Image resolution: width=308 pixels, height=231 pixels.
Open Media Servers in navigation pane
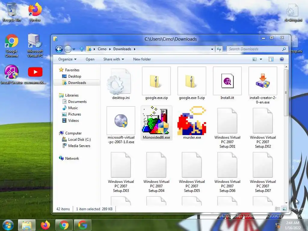point(76,146)
